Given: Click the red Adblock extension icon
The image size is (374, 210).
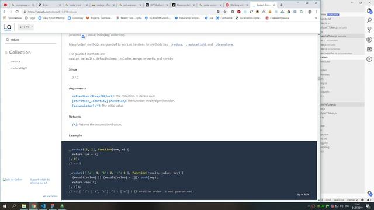Looking at the screenshot, I should (x=239, y=12).
